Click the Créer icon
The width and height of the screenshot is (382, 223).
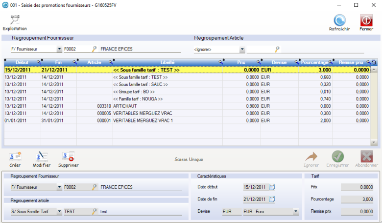tap(16, 157)
